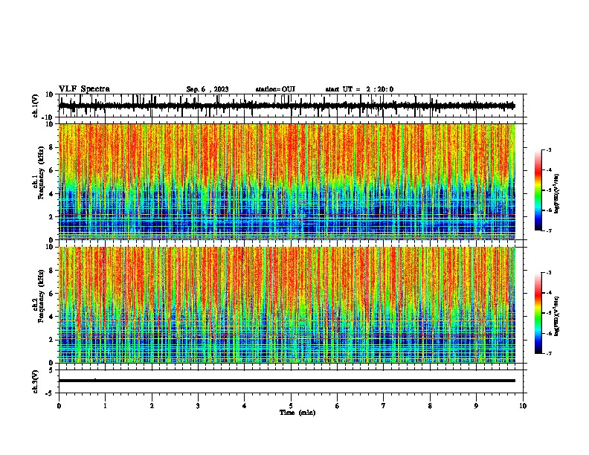Screen dimensions: 589x455
Task: Click the ch.1 spectrogram plot
Action: pos(286,181)
